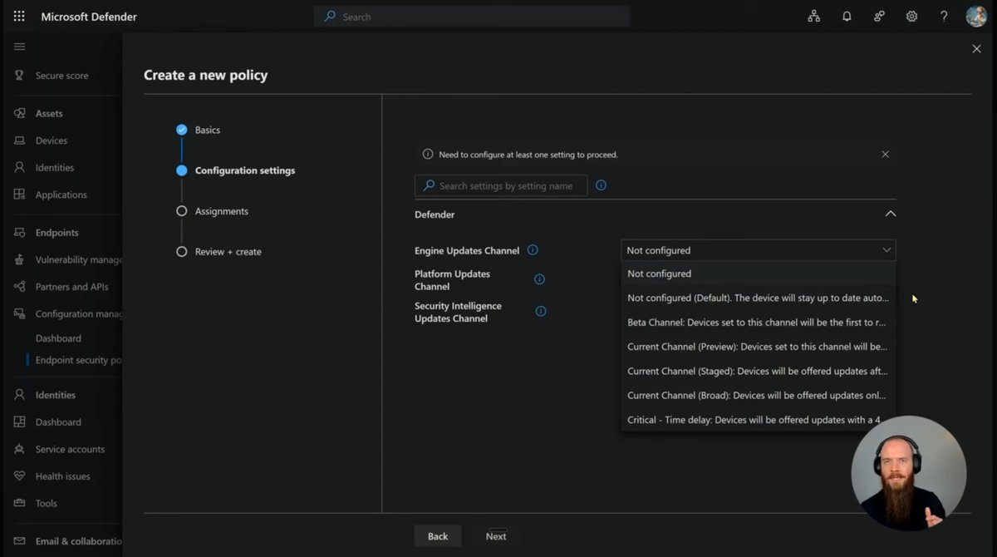Click the top Search box
The width and height of the screenshot is (997, 557).
coord(471,17)
